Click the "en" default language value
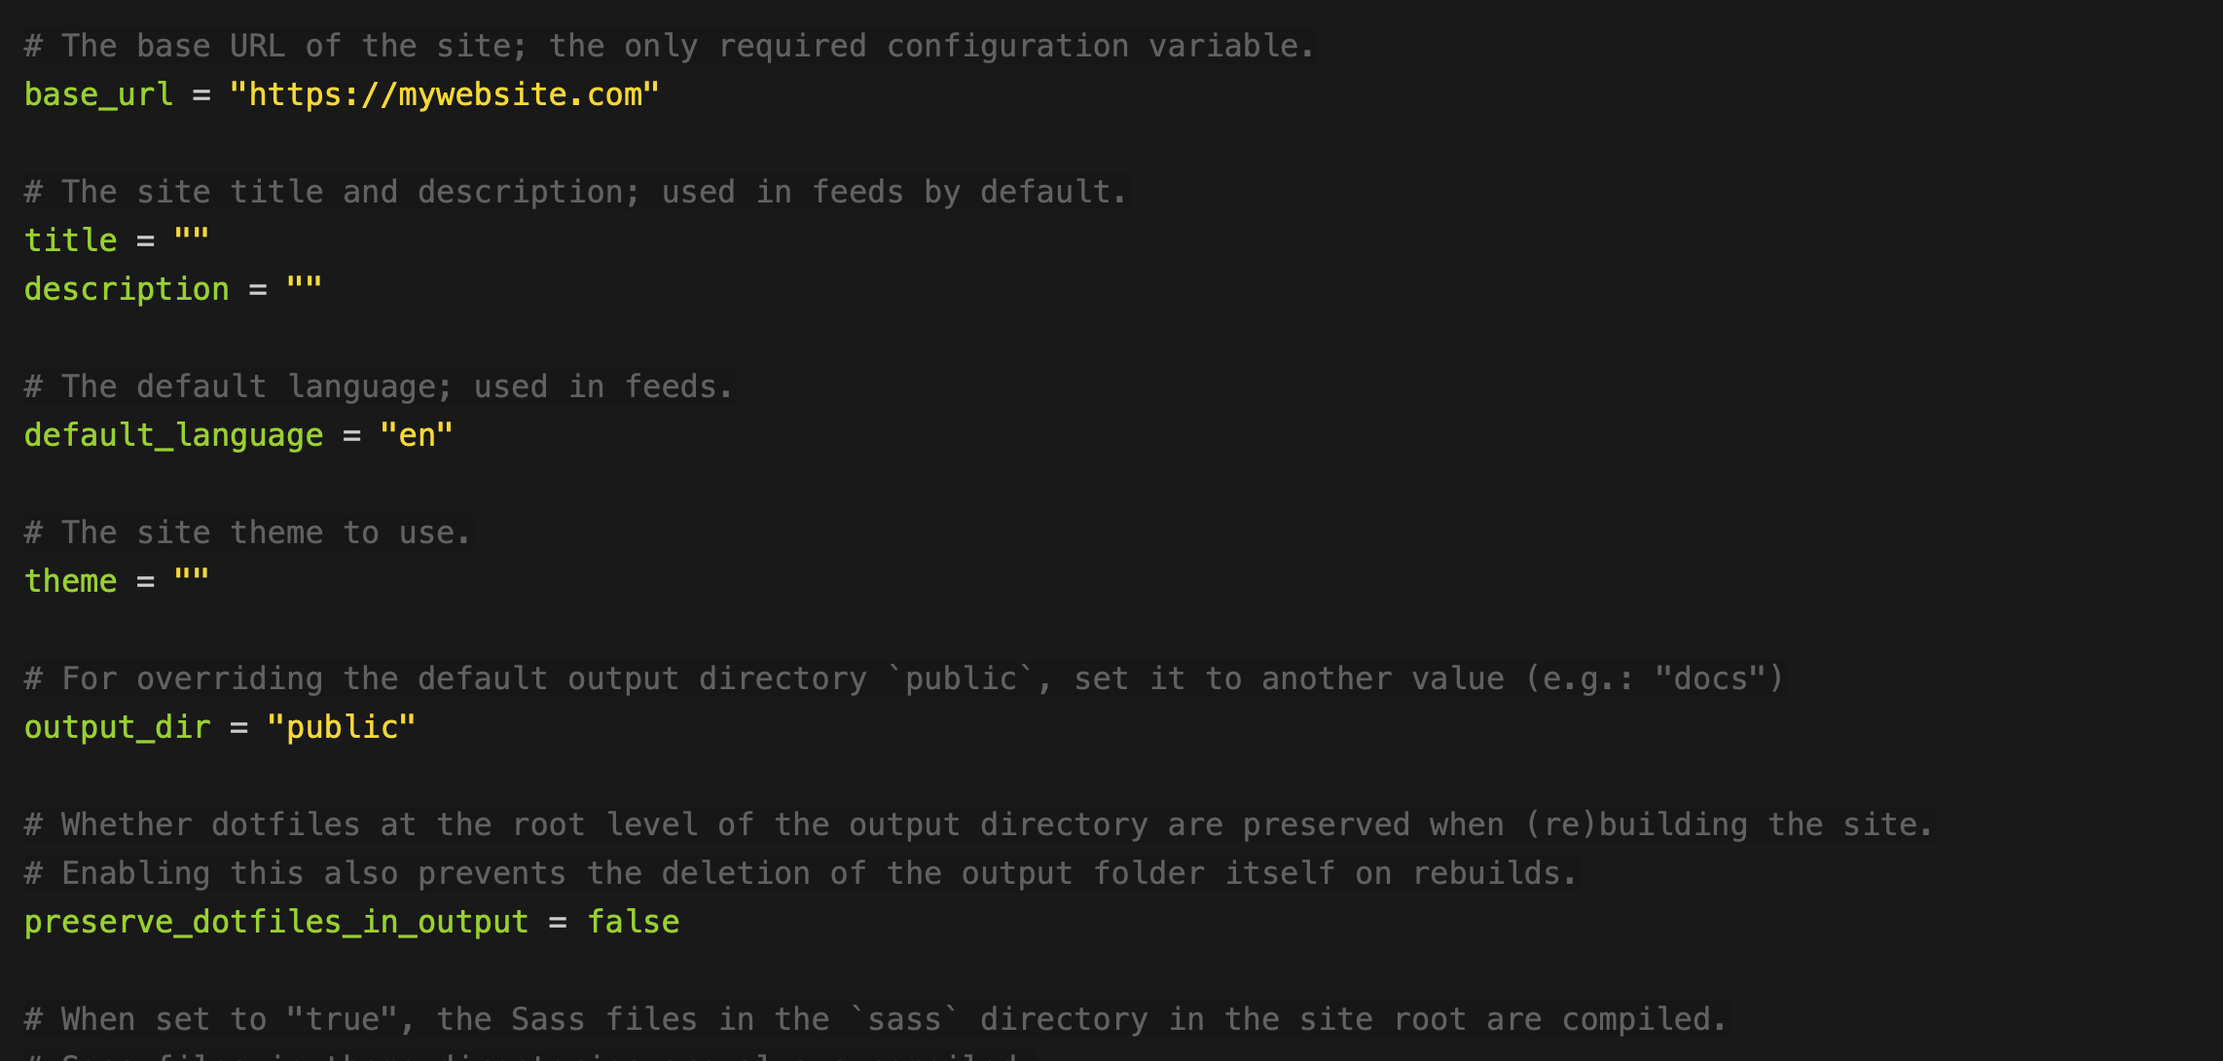The image size is (2223, 1061). 417,435
